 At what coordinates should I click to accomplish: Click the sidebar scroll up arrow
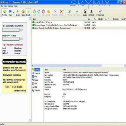tap(30, 19)
